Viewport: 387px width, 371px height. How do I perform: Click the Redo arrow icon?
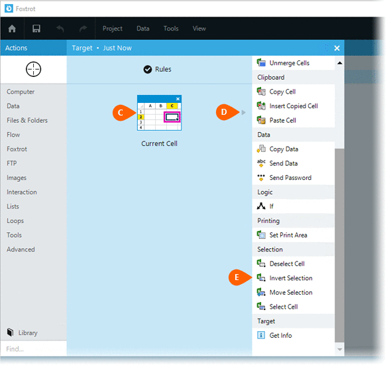pos(83,29)
